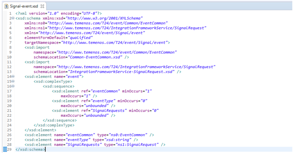Viewport: 294px width, 154px height.
Task: Place cursor on the closing </xsd:schema> tag
Action: [30, 149]
